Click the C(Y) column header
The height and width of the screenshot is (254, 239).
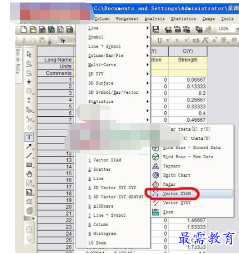tap(188, 51)
